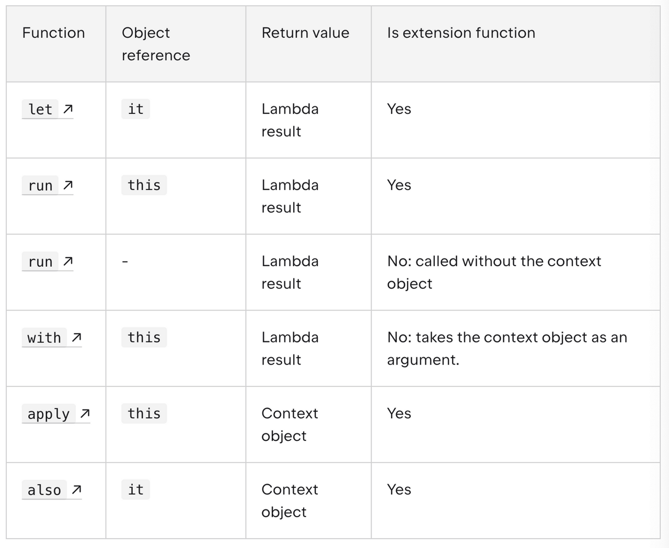Viewport: 669px width, 548px height.
Task: Click the Return value column header
Action: [305, 32]
